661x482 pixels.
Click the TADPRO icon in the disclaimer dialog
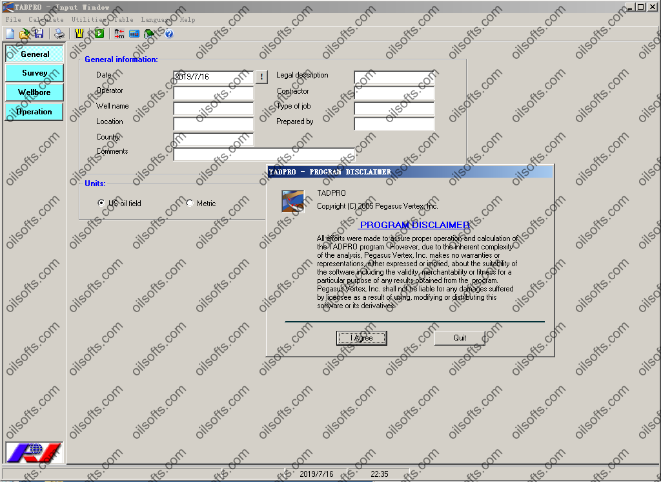pos(292,202)
